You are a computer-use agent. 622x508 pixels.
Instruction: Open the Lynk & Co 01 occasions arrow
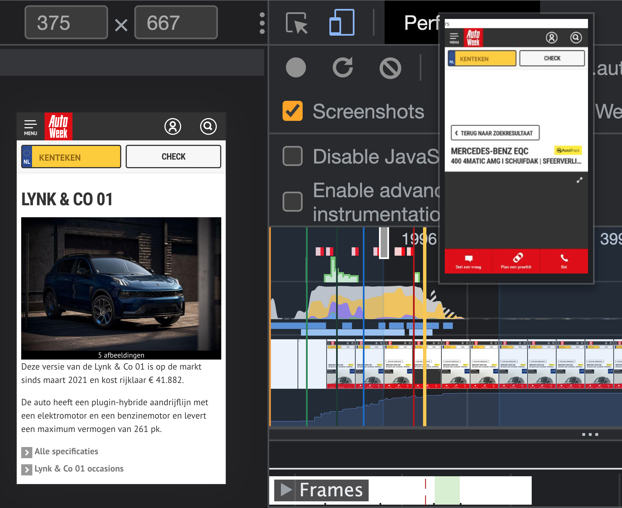(x=27, y=469)
